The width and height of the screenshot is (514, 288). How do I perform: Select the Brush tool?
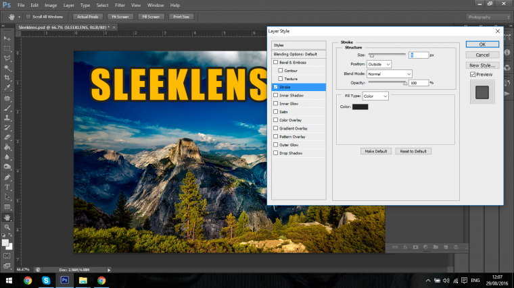pyautogui.click(x=7, y=108)
